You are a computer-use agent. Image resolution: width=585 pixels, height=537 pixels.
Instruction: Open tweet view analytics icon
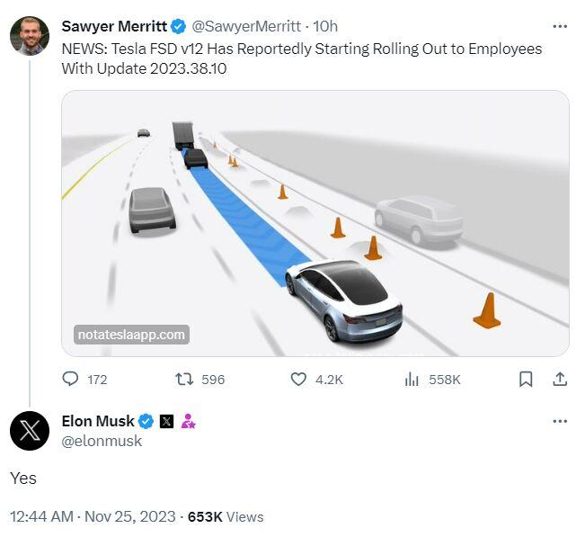pos(412,380)
